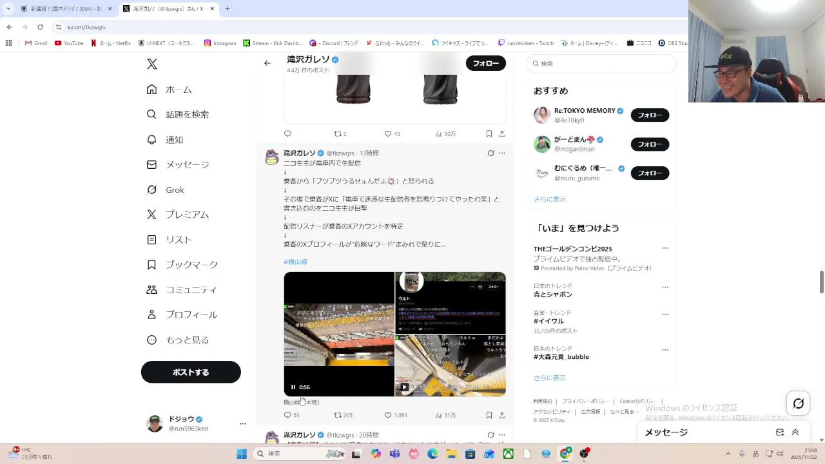Open options for 苦とシャボン trend
The image size is (825, 464).
[x=665, y=287]
